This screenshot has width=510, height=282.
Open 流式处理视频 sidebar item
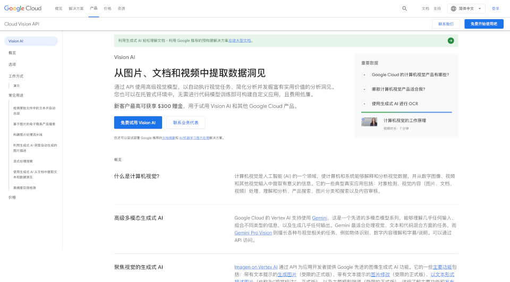(23, 161)
